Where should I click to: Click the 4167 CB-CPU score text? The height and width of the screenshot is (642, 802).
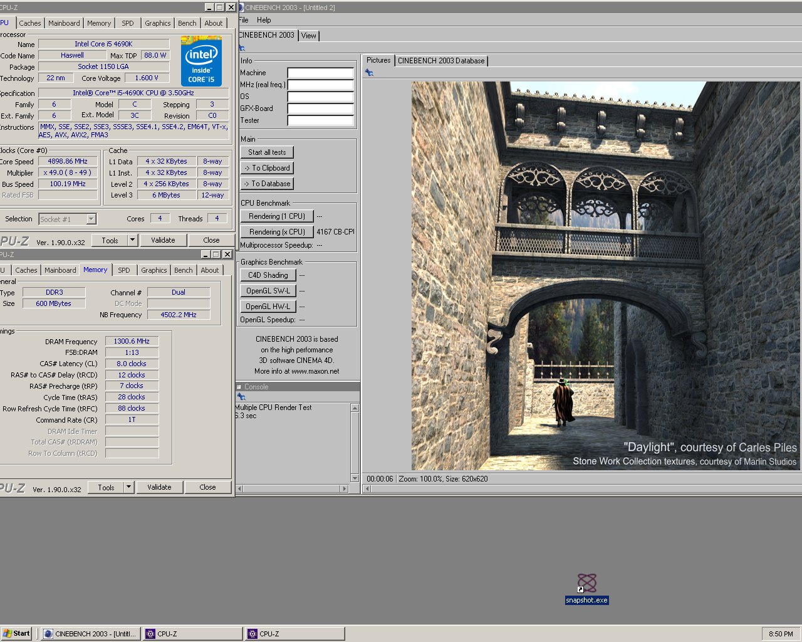click(x=335, y=232)
